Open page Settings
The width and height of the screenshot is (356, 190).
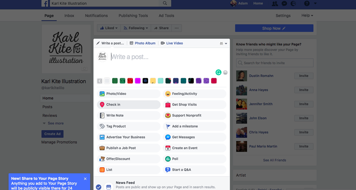283,16
